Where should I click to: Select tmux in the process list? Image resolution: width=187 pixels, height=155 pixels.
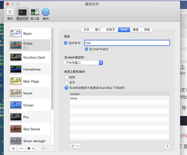pos(119,98)
